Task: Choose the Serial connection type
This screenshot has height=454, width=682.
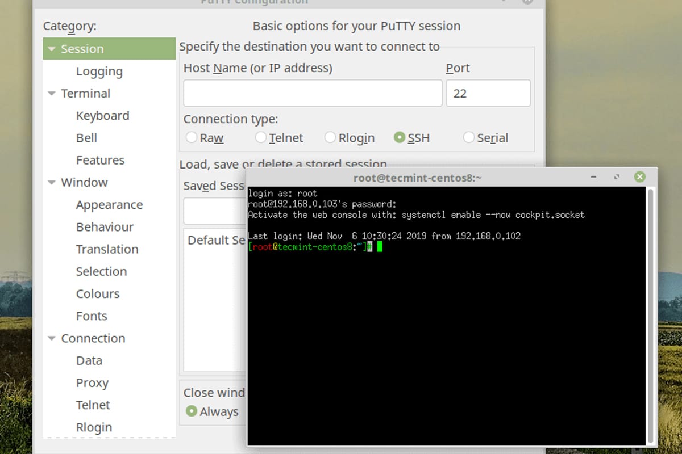Action: (469, 137)
